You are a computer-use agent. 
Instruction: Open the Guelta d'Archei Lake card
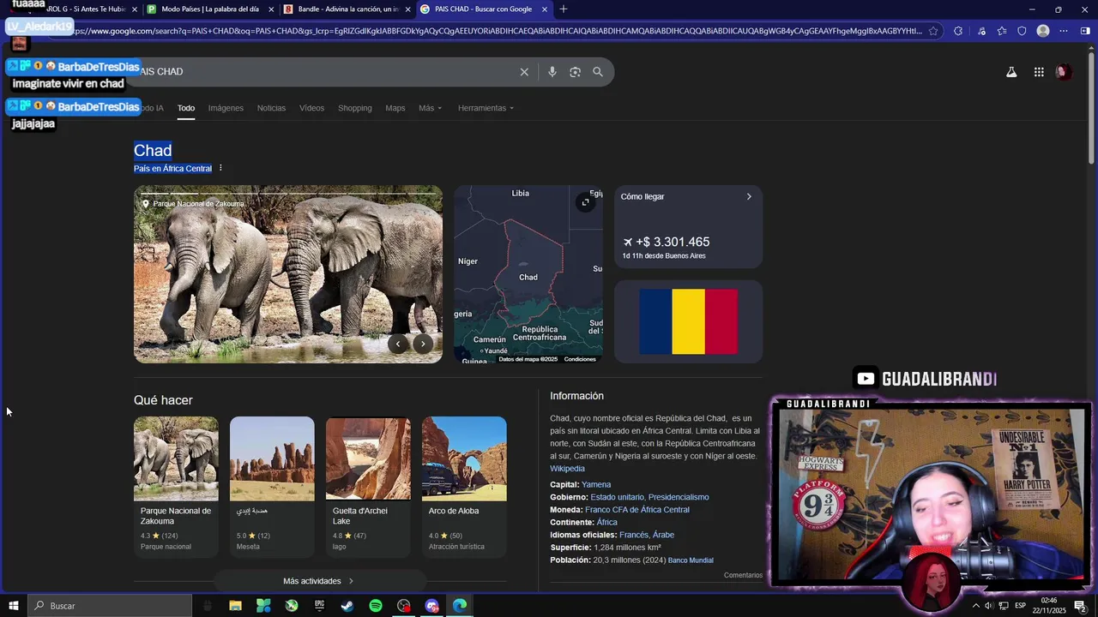[368, 487]
